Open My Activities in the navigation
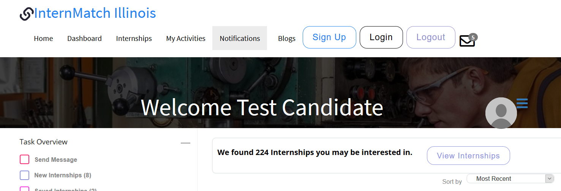The height and width of the screenshot is (191, 561). [x=186, y=38]
